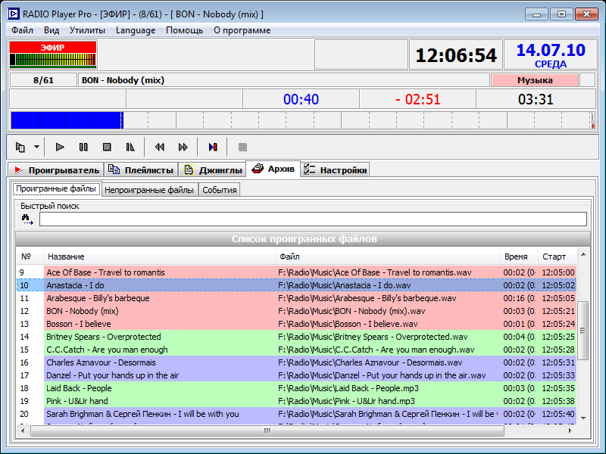The width and height of the screenshot is (606, 454).
Task: Open the Утилиты menu
Action: 87,30
